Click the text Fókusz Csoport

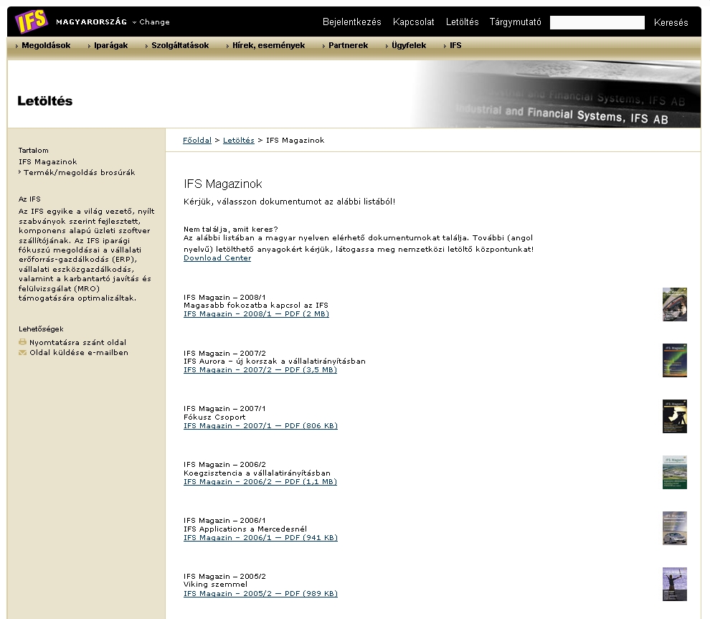[214, 417]
